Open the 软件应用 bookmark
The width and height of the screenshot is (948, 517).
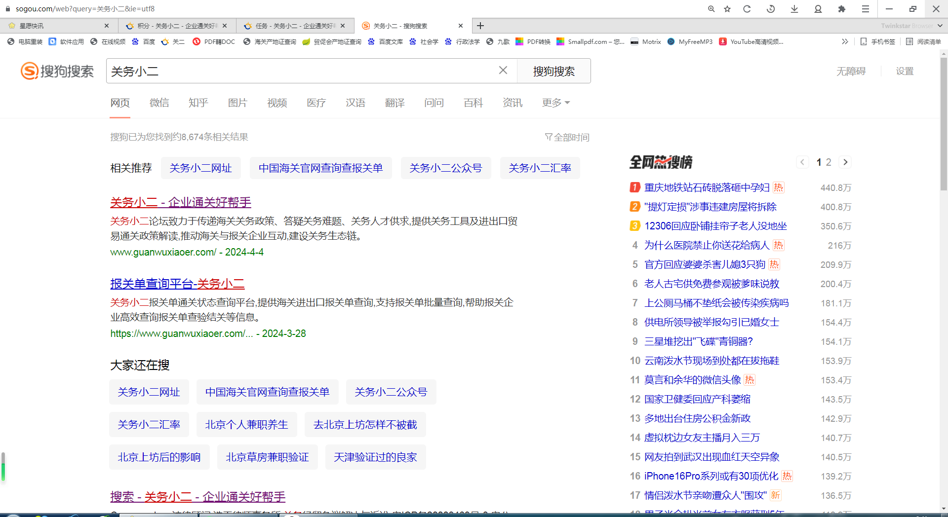[x=67, y=42]
